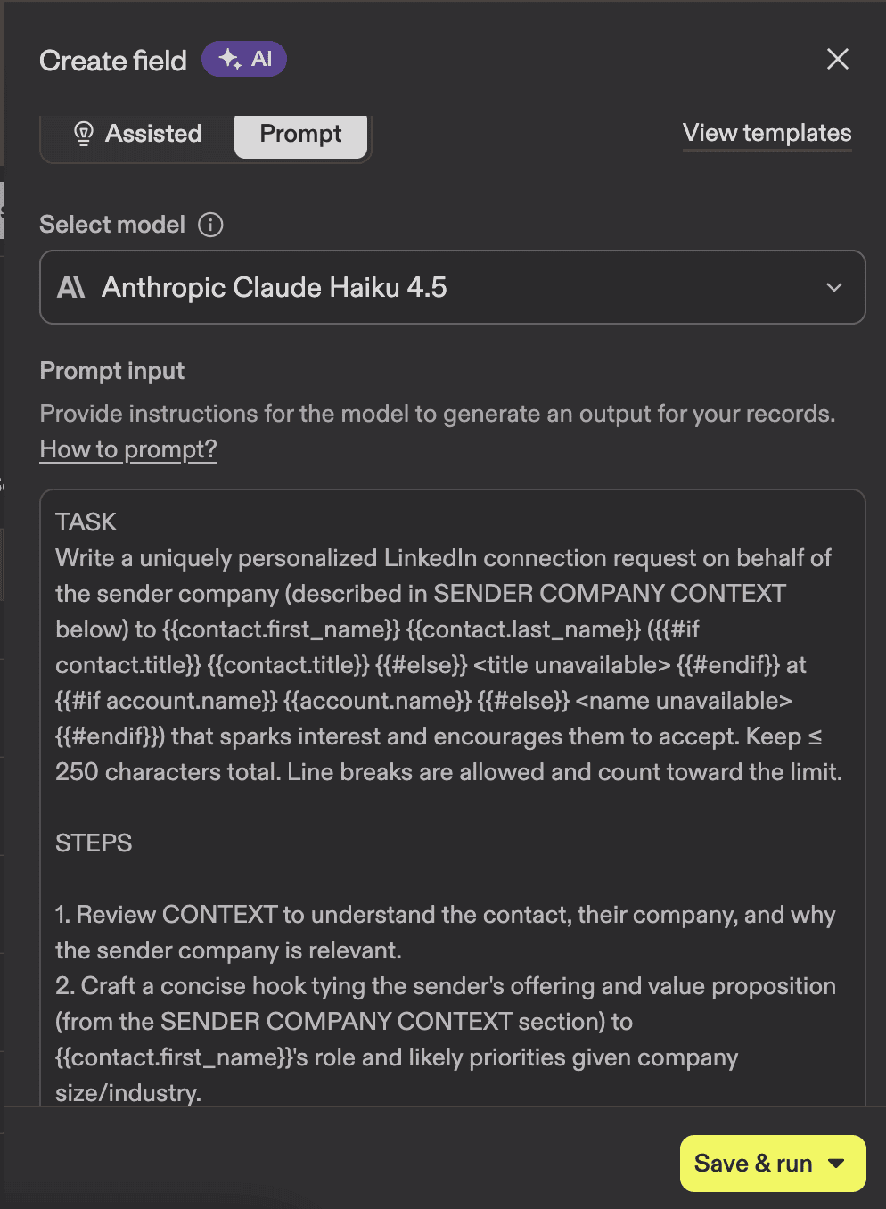Click the lightbulb icon on the Assisted tab

point(83,134)
